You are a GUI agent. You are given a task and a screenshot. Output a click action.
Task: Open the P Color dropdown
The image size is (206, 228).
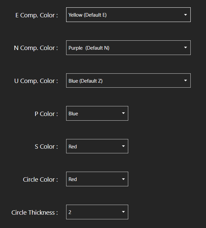97,113
